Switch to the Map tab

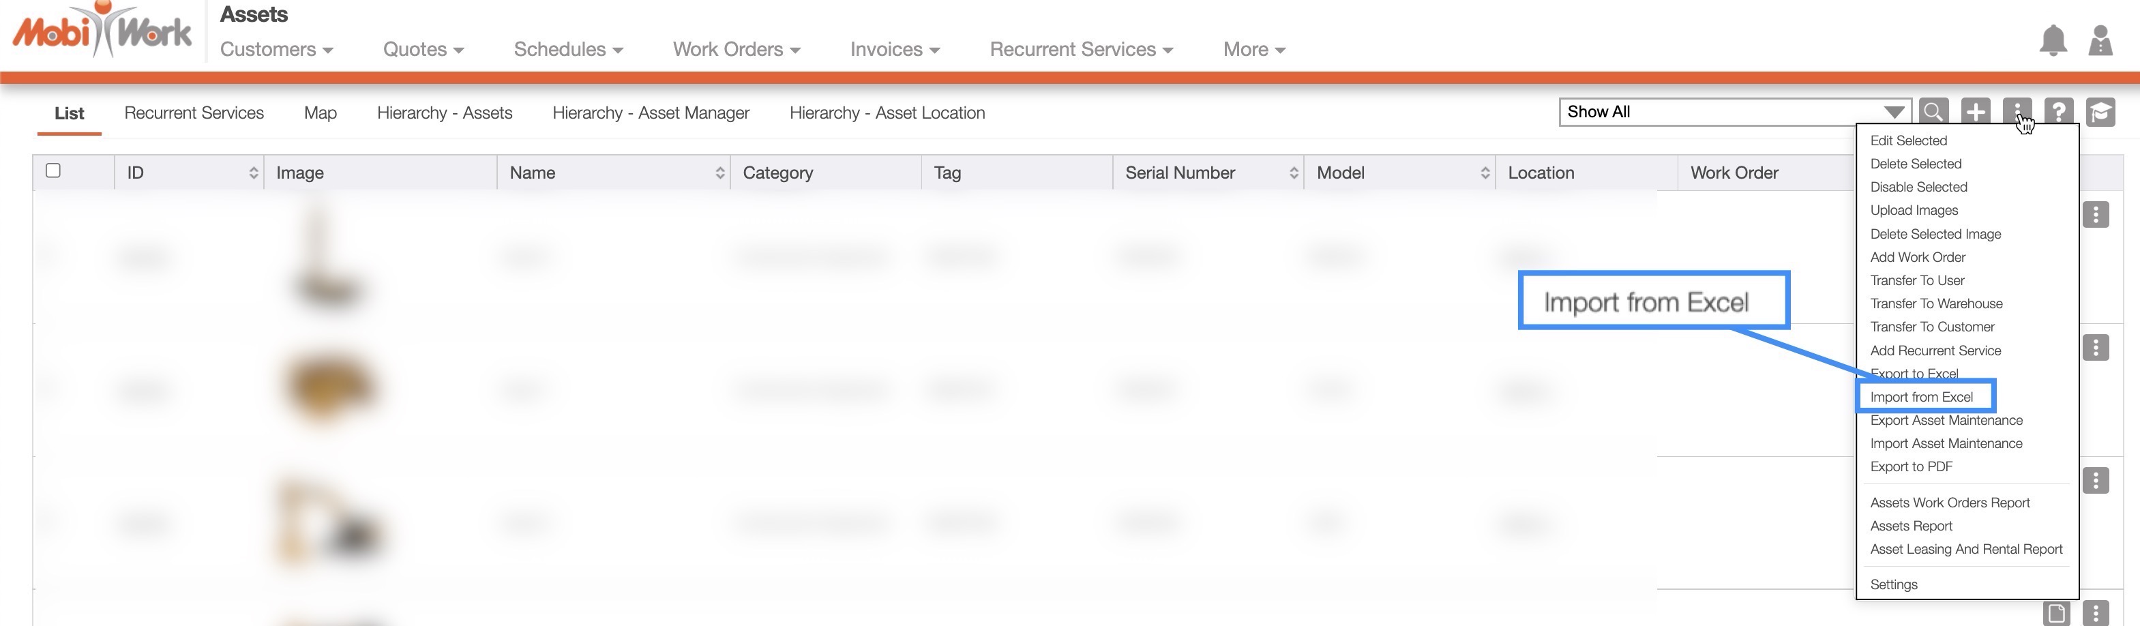tap(320, 113)
